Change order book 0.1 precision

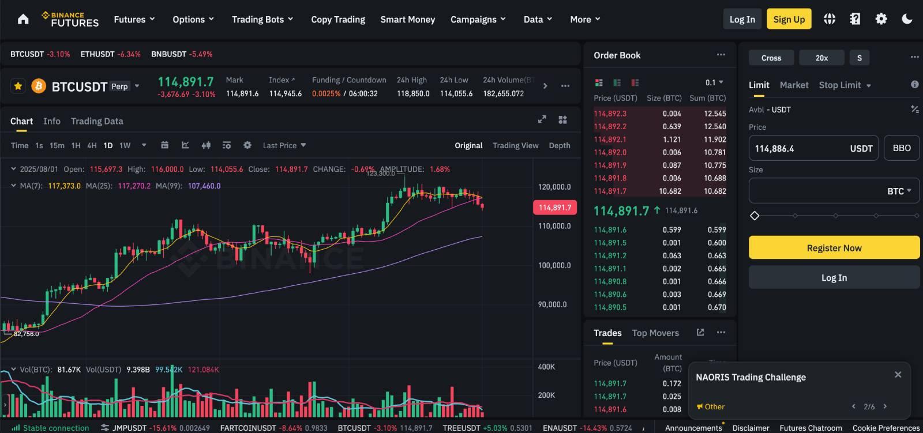coord(714,82)
